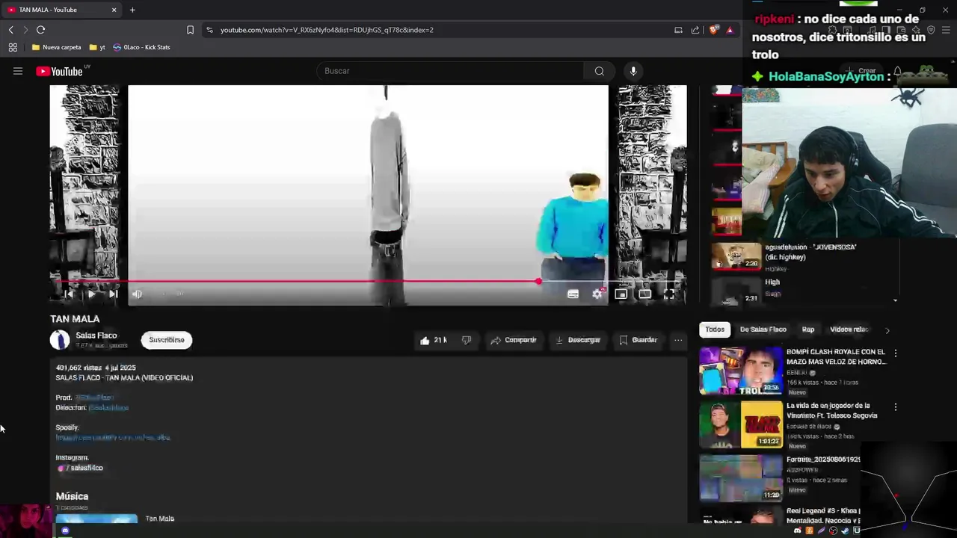Open the Salas Flaco channel avatar
This screenshot has height=538, width=957.
(x=60, y=340)
